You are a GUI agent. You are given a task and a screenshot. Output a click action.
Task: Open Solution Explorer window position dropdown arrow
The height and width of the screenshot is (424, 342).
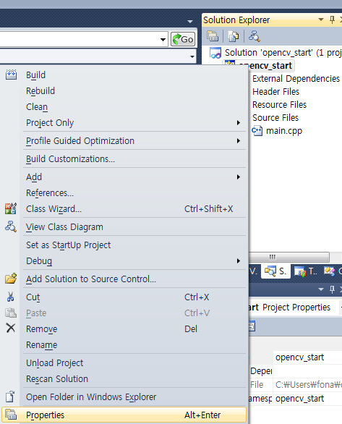321,20
